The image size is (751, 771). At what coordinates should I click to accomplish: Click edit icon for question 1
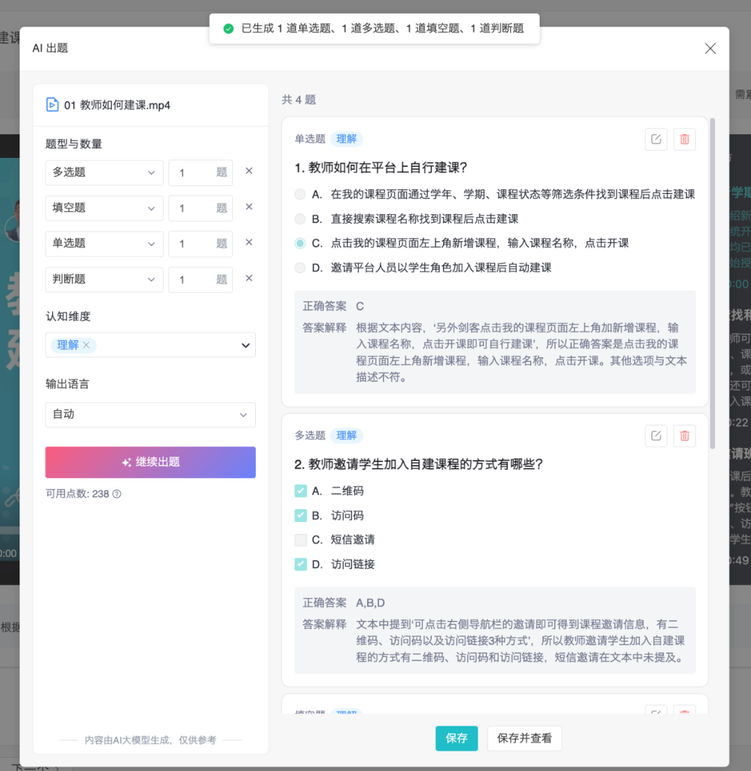[656, 139]
